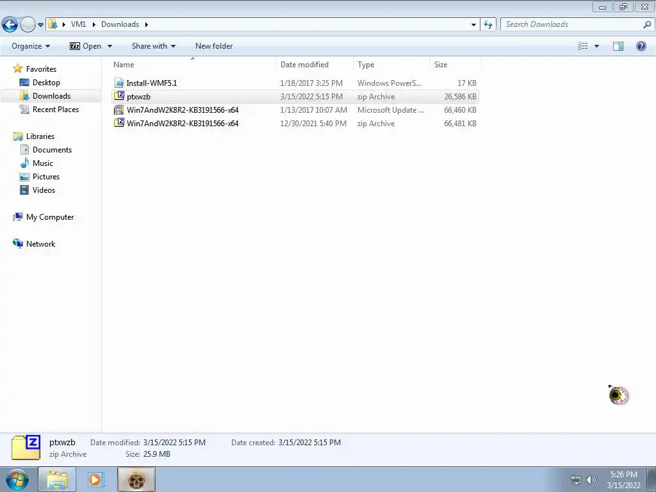Viewport: 656px width, 492px height.
Task: Click the 26,586 KB size cell
Action: pyautogui.click(x=460, y=96)
